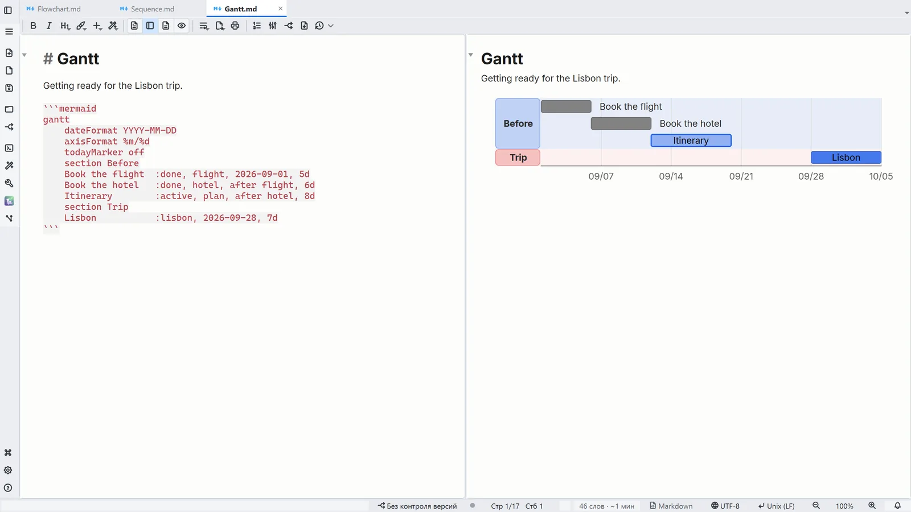Expand the history dropdown chevron

tap(331, 26)
